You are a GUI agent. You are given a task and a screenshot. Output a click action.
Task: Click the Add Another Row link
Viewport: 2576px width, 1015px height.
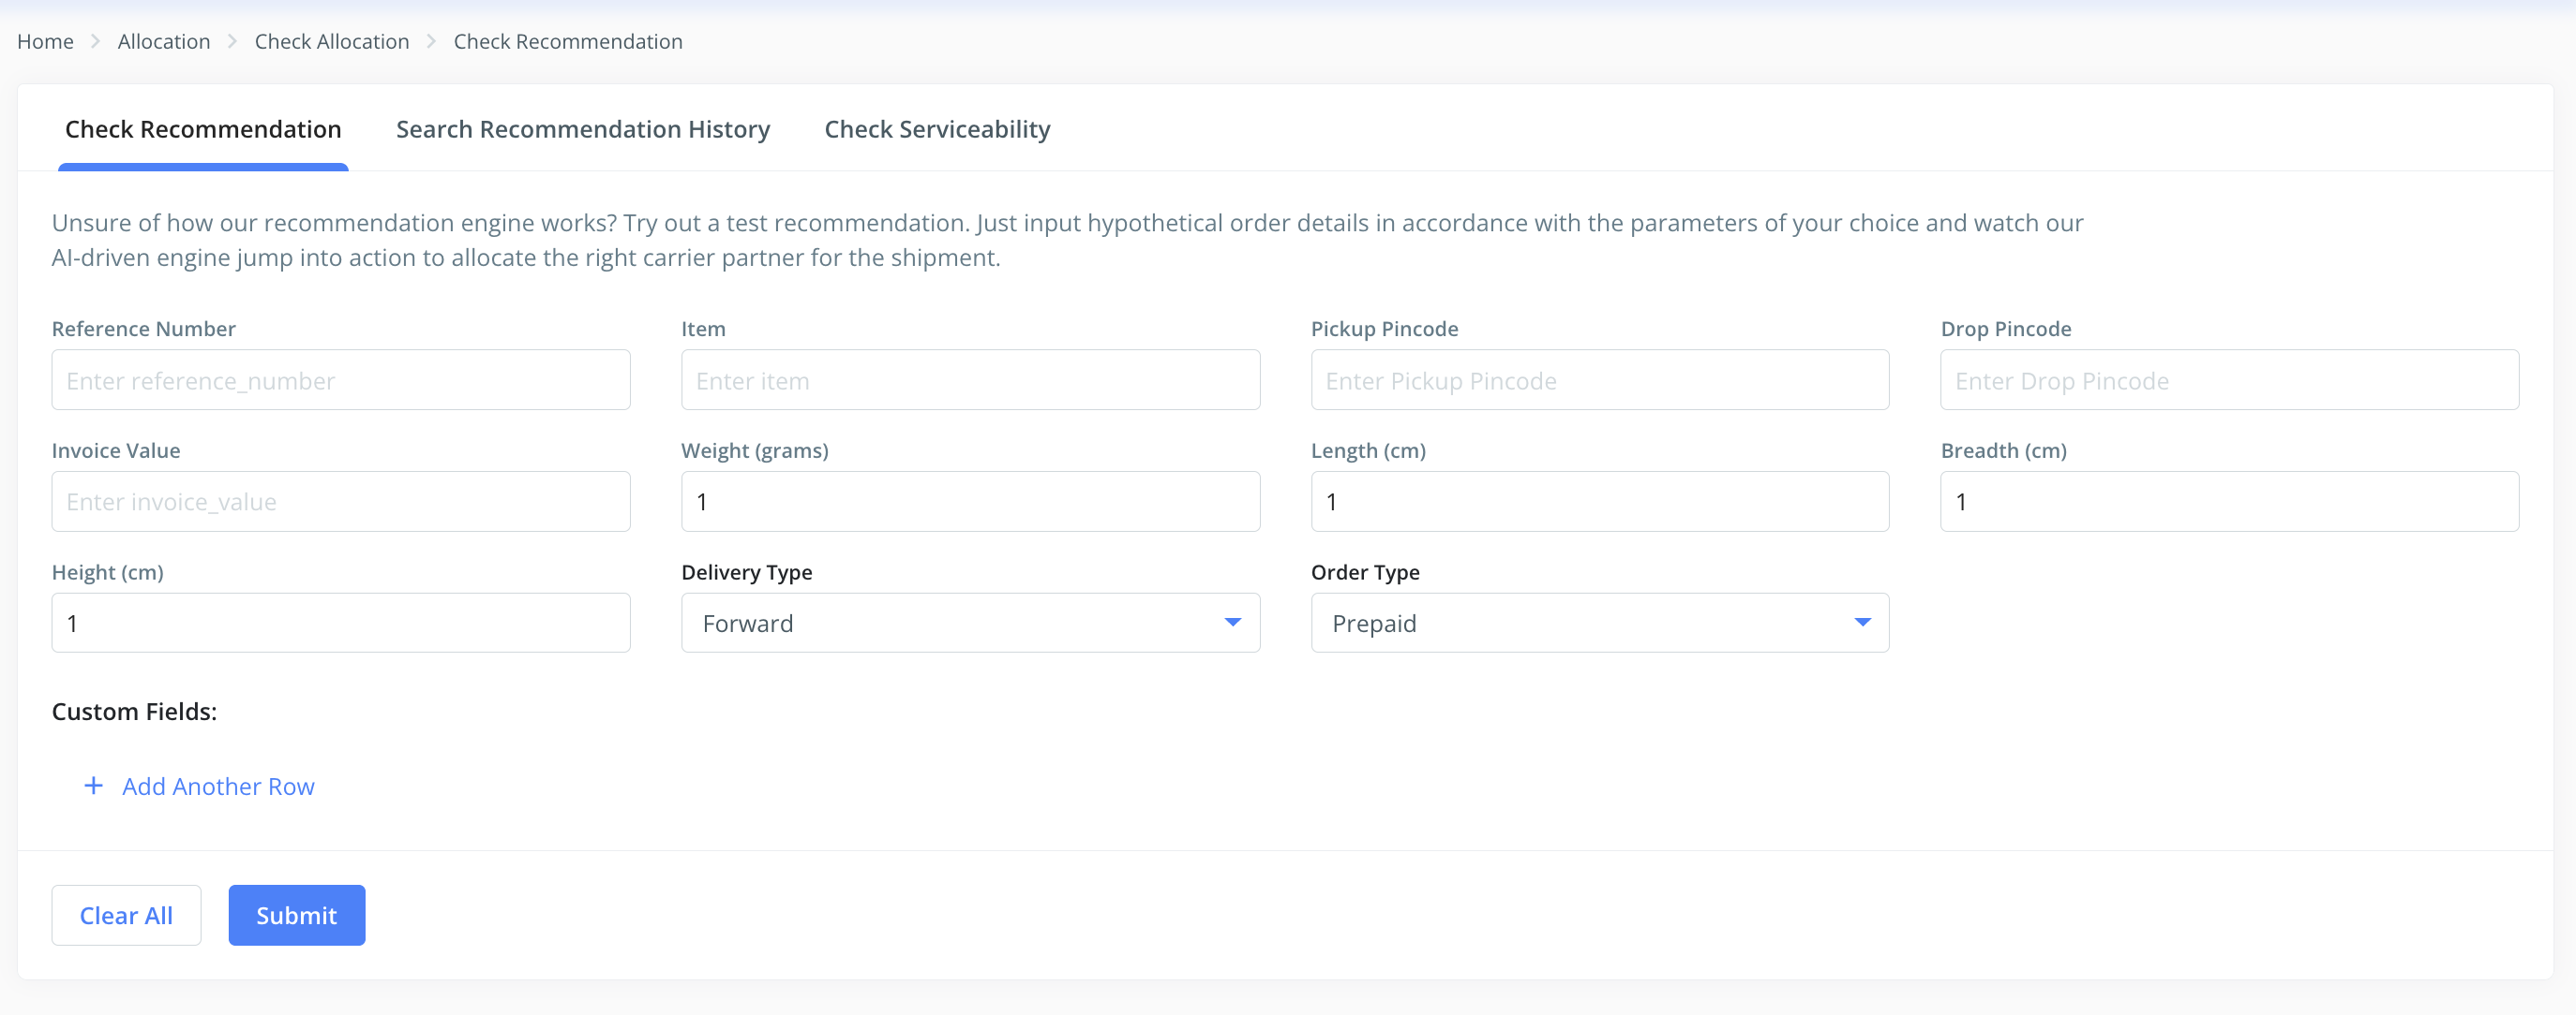(x=218, y=787)
